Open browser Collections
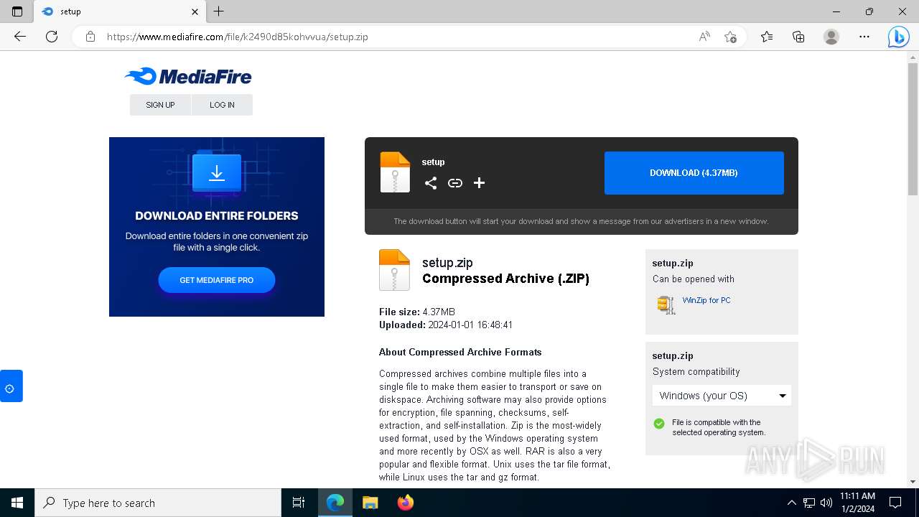The width and height of the screenshot is (919, 517). click(798, 37)
